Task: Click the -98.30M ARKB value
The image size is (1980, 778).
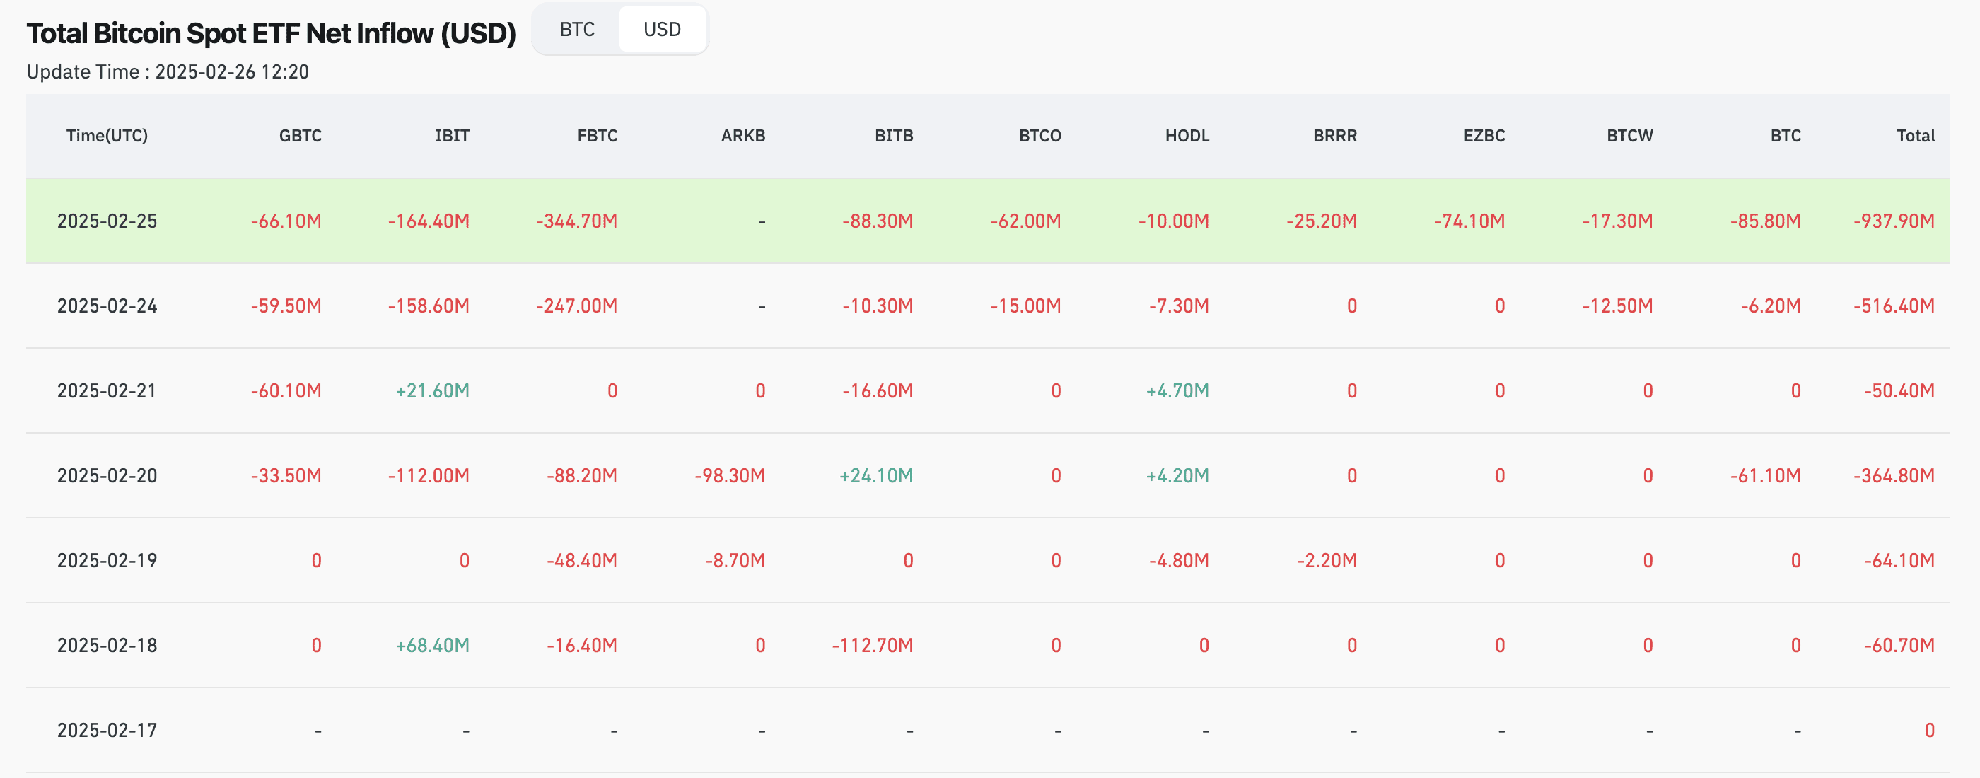Action: pos(730,476)
